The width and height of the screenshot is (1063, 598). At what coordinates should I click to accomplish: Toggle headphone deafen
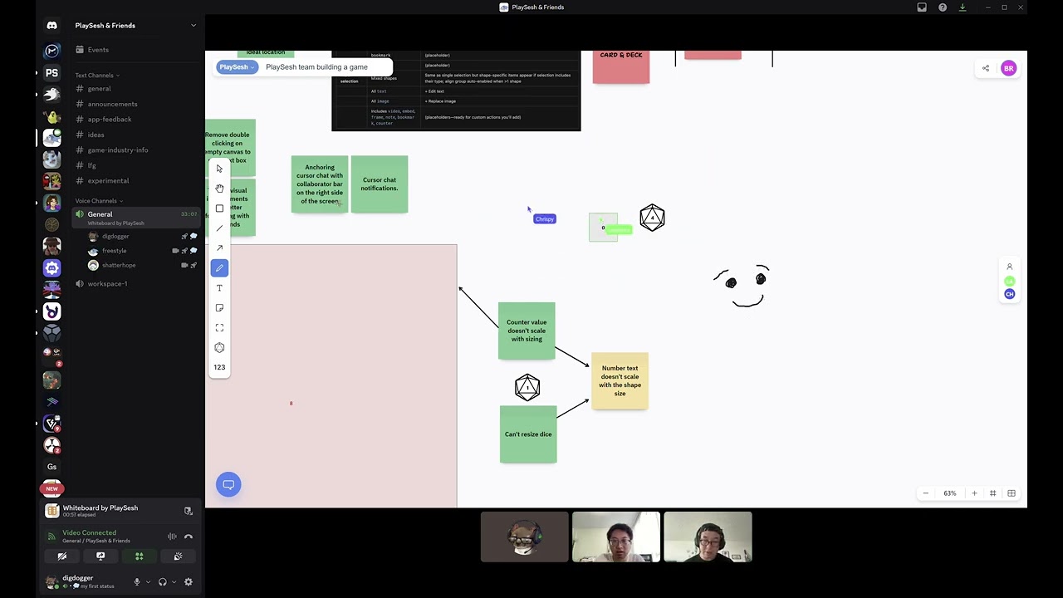[163, 582]
